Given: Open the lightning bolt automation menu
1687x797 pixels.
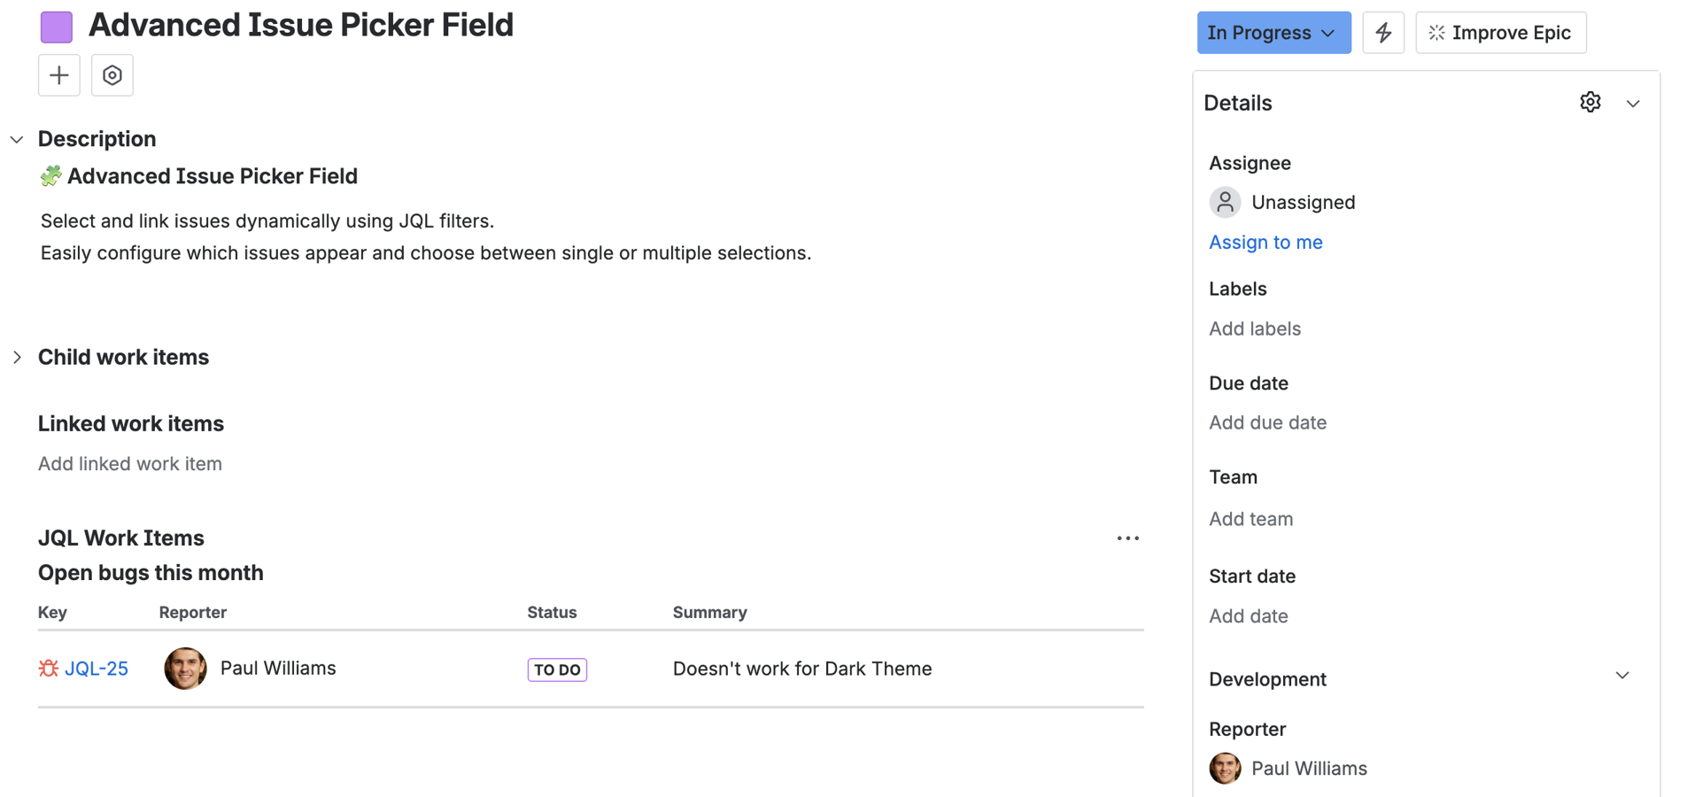Looking at the screenshot, I should (x=1382, y=33).
